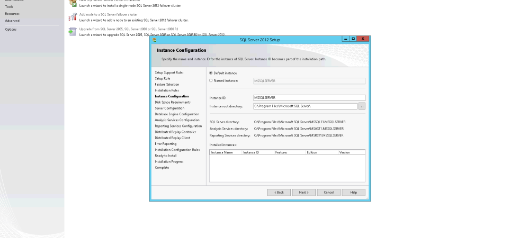Image resolution: width=519 pixels, height=238 pixels.
Task: Click the Instance ID input field
Action: pyautogui.click(x=309, y=98)
